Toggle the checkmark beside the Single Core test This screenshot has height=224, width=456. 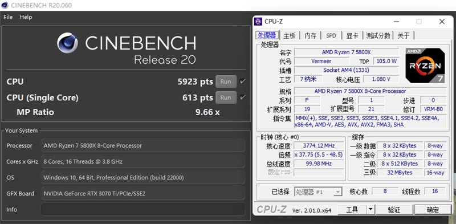242,97
